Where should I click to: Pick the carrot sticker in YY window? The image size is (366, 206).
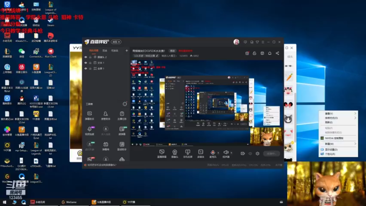point(289,76)
